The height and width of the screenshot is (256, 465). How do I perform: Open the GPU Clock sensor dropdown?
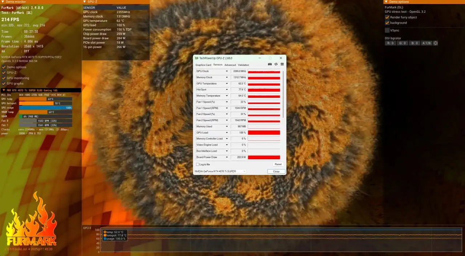click(x=227, y=71)
